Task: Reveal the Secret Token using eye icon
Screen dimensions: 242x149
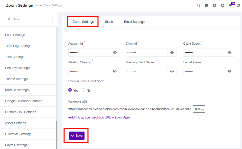Action: [x=229, y=71]
